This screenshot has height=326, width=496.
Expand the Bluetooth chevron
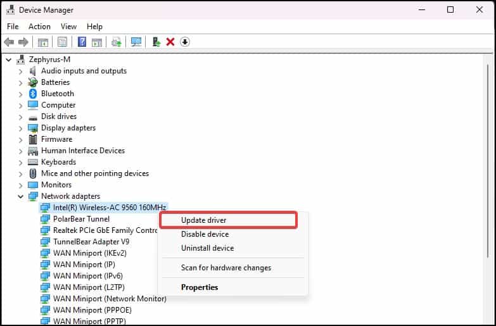(x=20, y=94)
